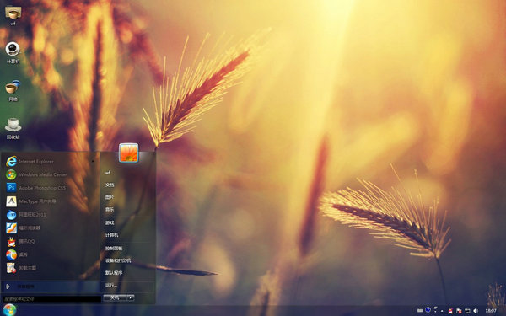Image resolution: width=506 pixels, height=316 pixels.
Task: Click the volume speaker tray icon
Action: (476, 311)
